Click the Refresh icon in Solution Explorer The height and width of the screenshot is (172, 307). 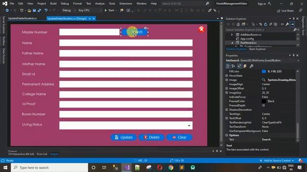tap(265, 24)
